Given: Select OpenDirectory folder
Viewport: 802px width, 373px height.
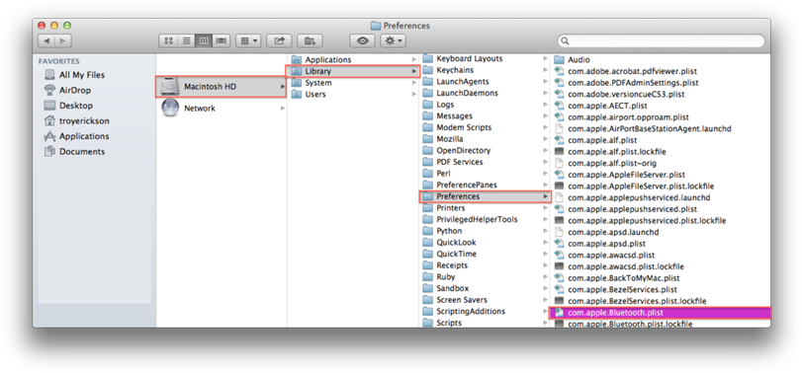Looking at the screenshot, I should pos(485,151).
